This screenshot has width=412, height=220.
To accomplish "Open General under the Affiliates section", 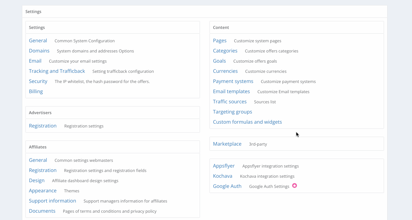I will pos(38,160).
